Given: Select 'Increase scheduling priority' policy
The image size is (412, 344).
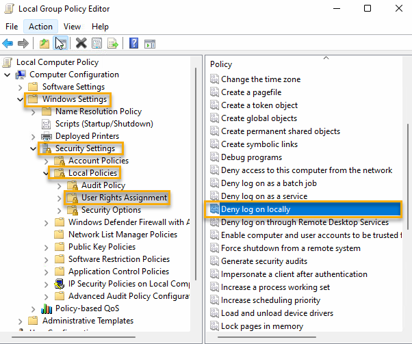Looking at the screenshot, I should coord(270,300).
